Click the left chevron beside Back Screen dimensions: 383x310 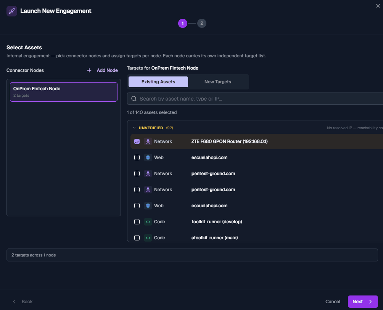coord(14,302)
